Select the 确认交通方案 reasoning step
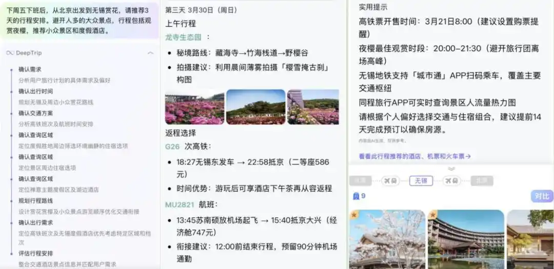This screenshot has height=269, width=554. (35, 113)
